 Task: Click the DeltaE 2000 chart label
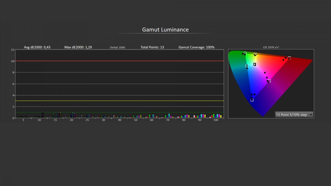coord(118,47)
